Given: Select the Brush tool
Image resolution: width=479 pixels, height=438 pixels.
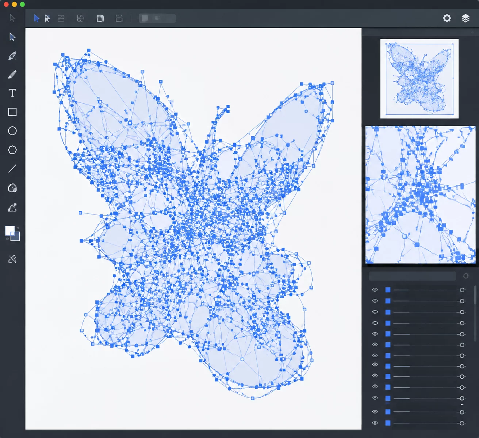Looking at the screenshot, I should pyautogui.click(x=12, y=75).
